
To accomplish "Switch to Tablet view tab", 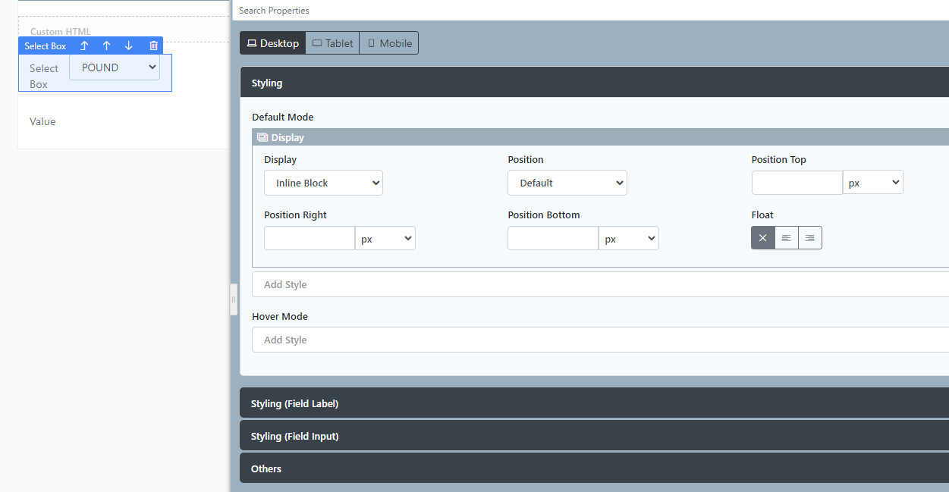I will tap(333, 43).
